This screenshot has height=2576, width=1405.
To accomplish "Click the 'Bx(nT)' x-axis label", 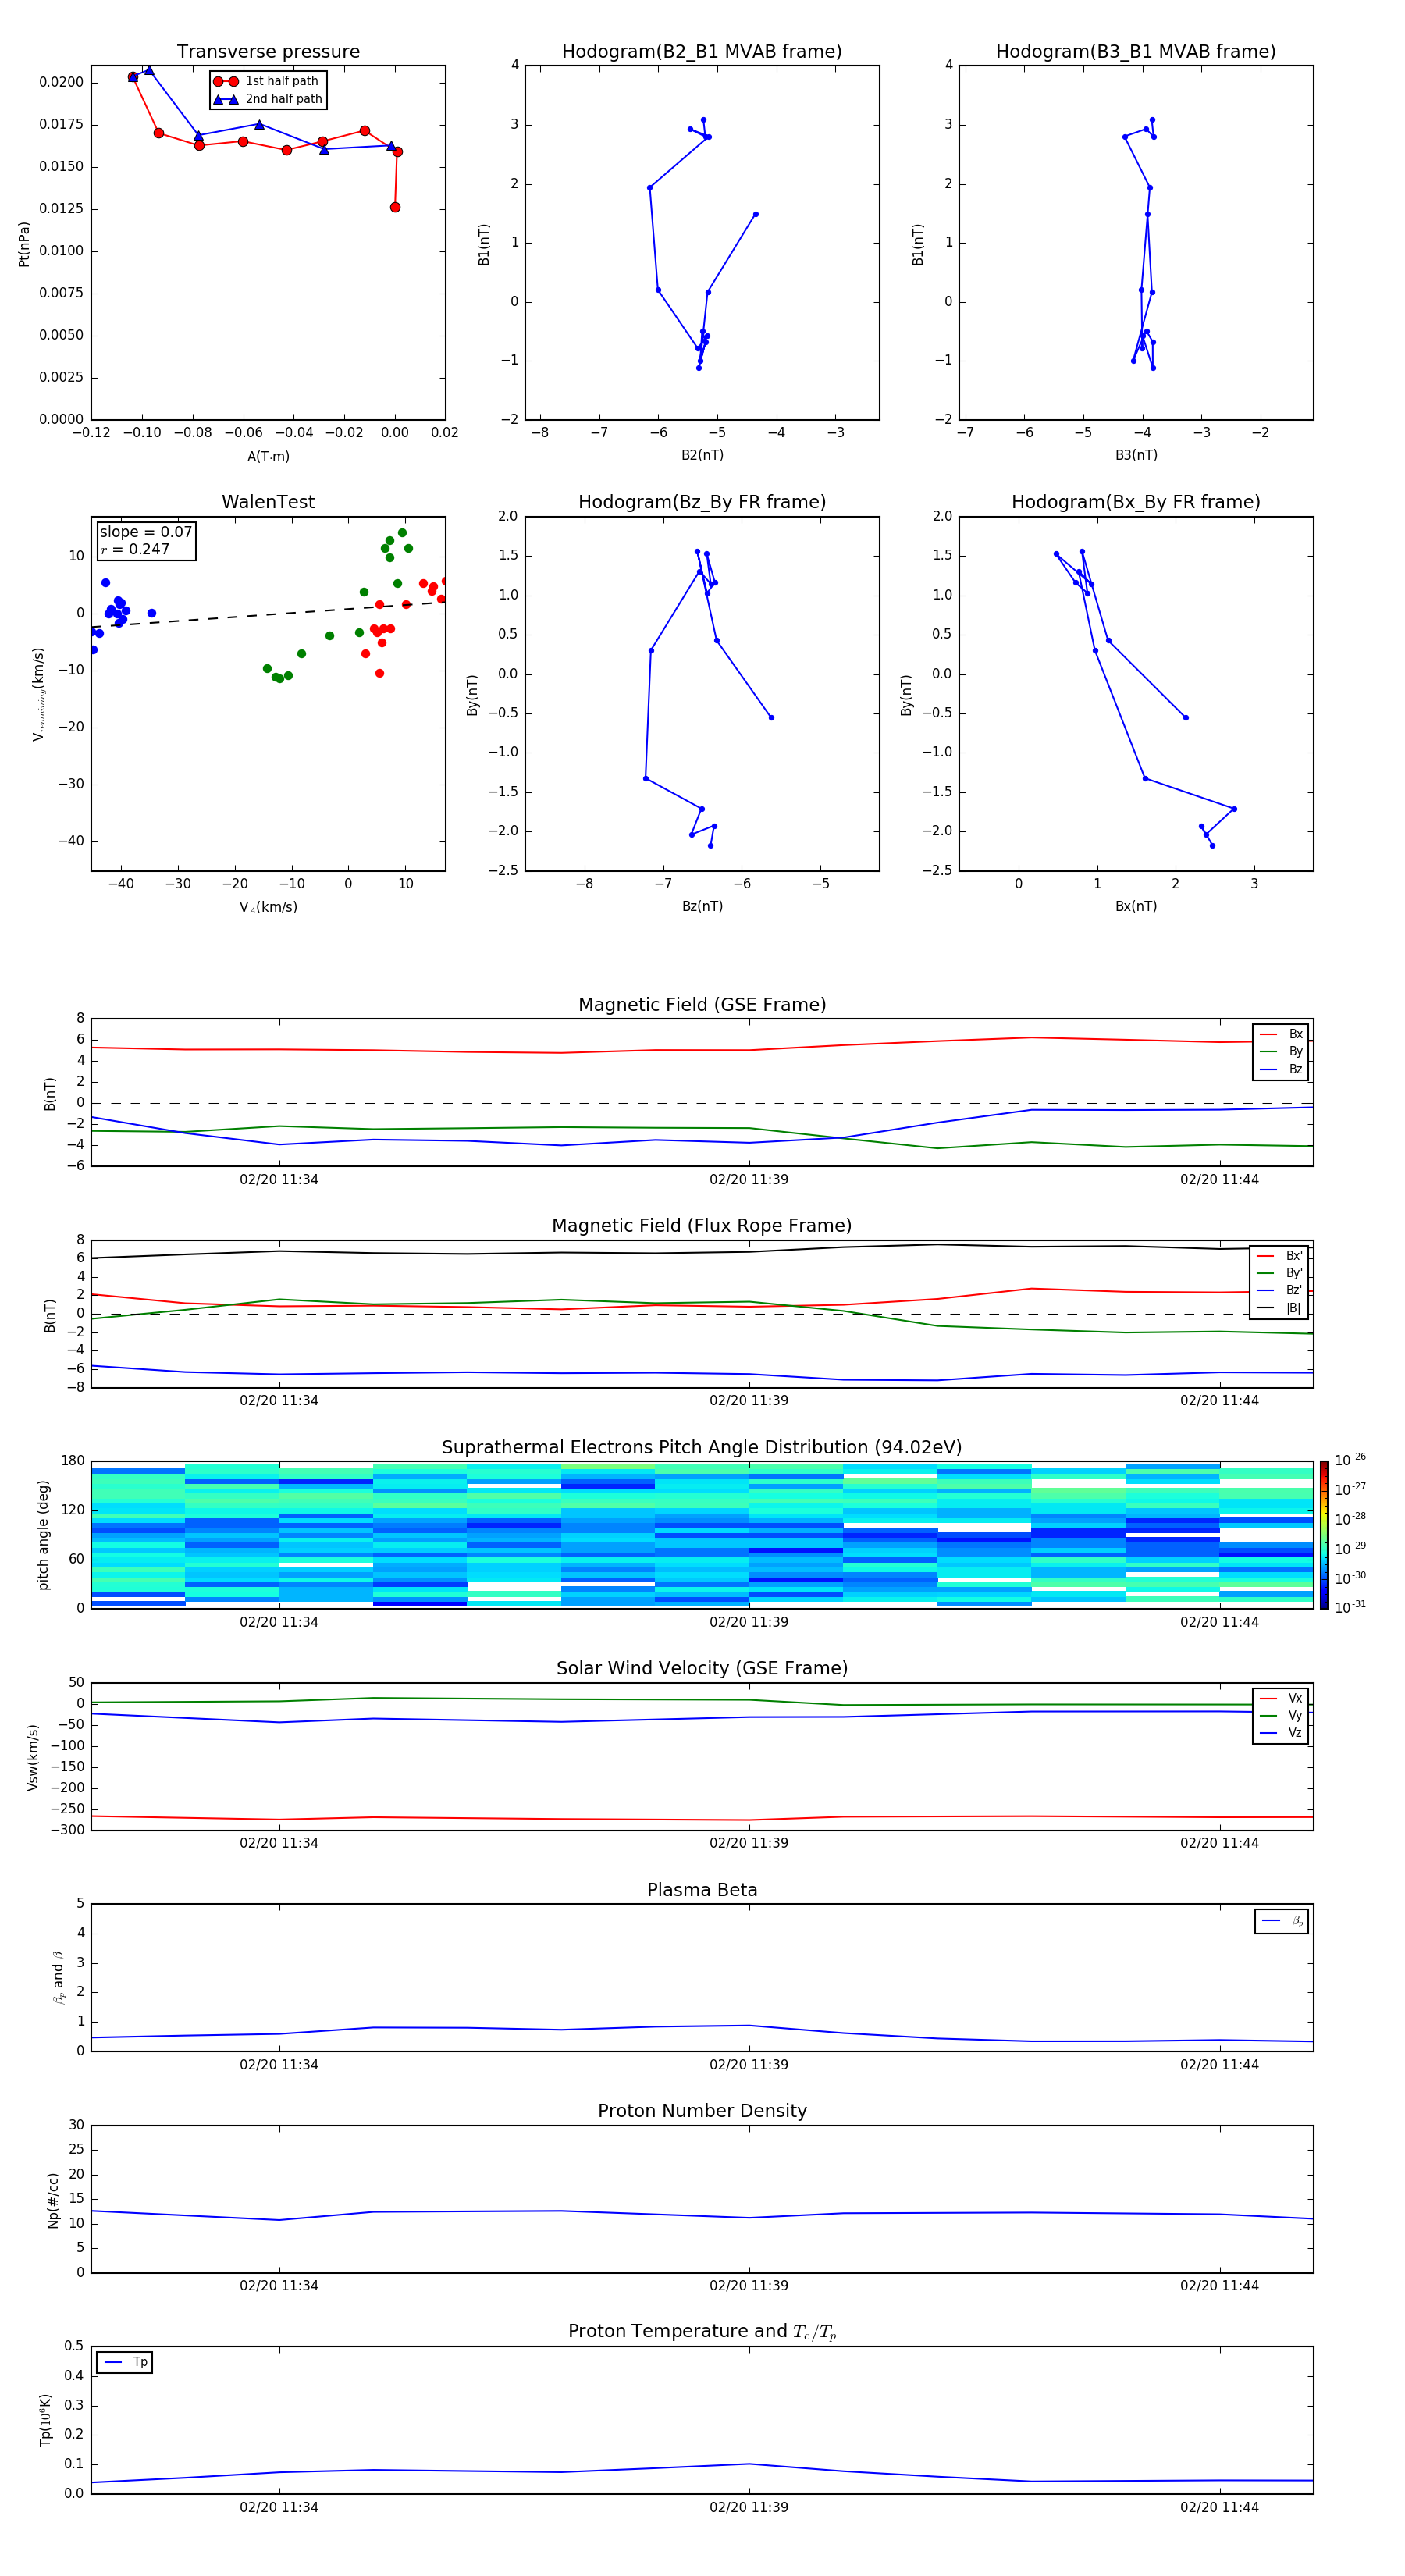I will coord(1136,906).
